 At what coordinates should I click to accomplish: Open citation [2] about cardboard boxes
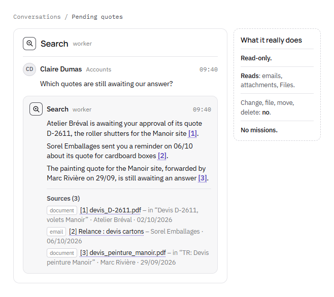coord(162,156)
